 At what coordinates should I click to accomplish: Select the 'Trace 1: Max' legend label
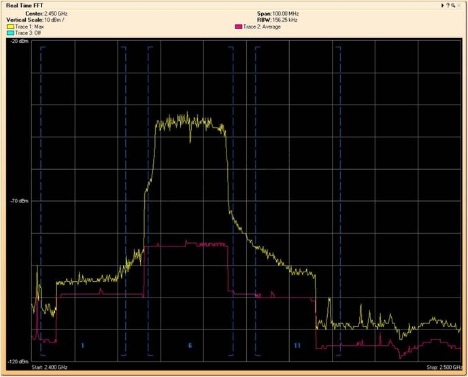(x=29, y=26)
